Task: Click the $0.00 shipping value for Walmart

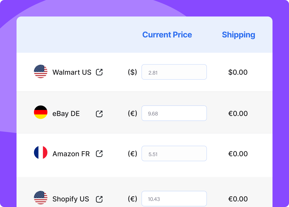Action: (x=238, y=72)
